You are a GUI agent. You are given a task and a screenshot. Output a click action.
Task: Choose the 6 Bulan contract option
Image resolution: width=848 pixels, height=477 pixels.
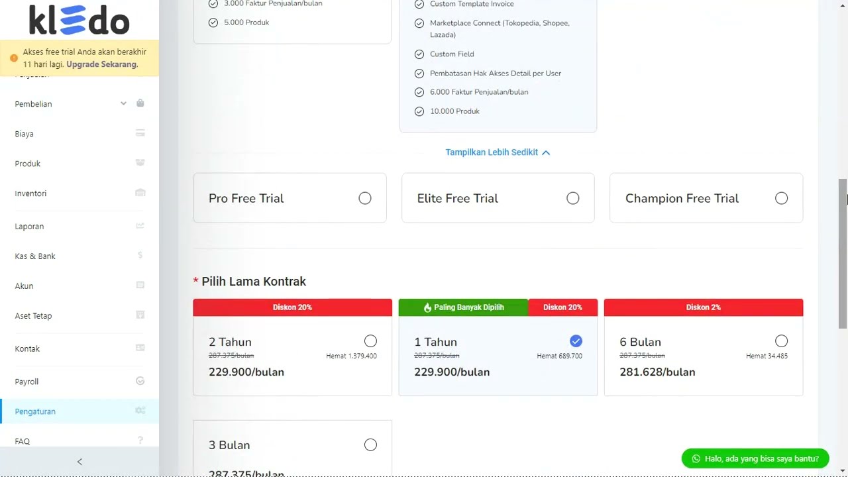[781, 341]
